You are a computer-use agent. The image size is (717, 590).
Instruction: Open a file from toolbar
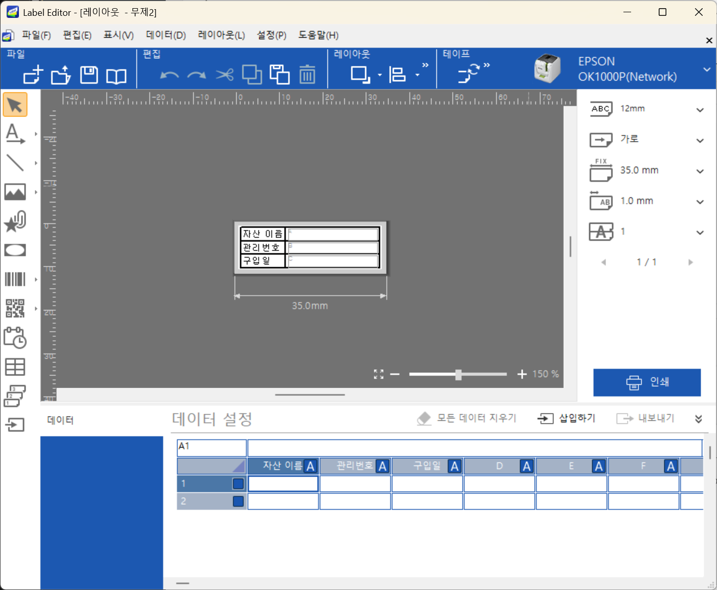(x=61, y=75)
